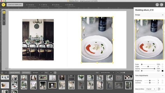The image size is (165, 93).
Task: Select the dining room photo on left page
Action: (38, 40)
